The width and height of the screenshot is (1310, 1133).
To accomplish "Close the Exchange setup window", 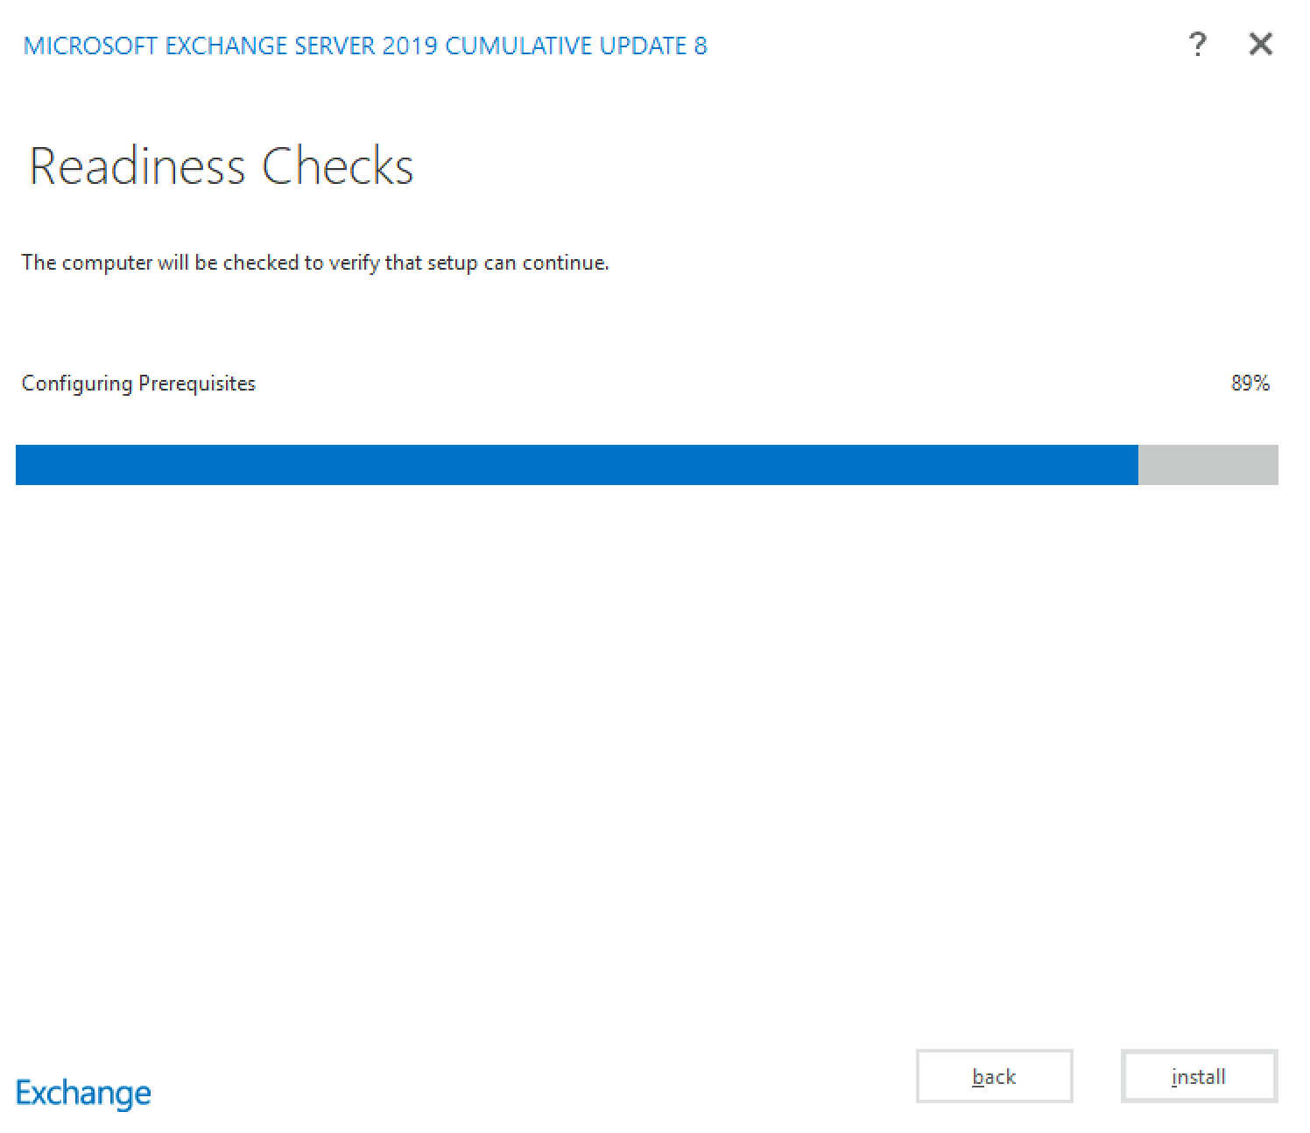I will (1260, 44).
